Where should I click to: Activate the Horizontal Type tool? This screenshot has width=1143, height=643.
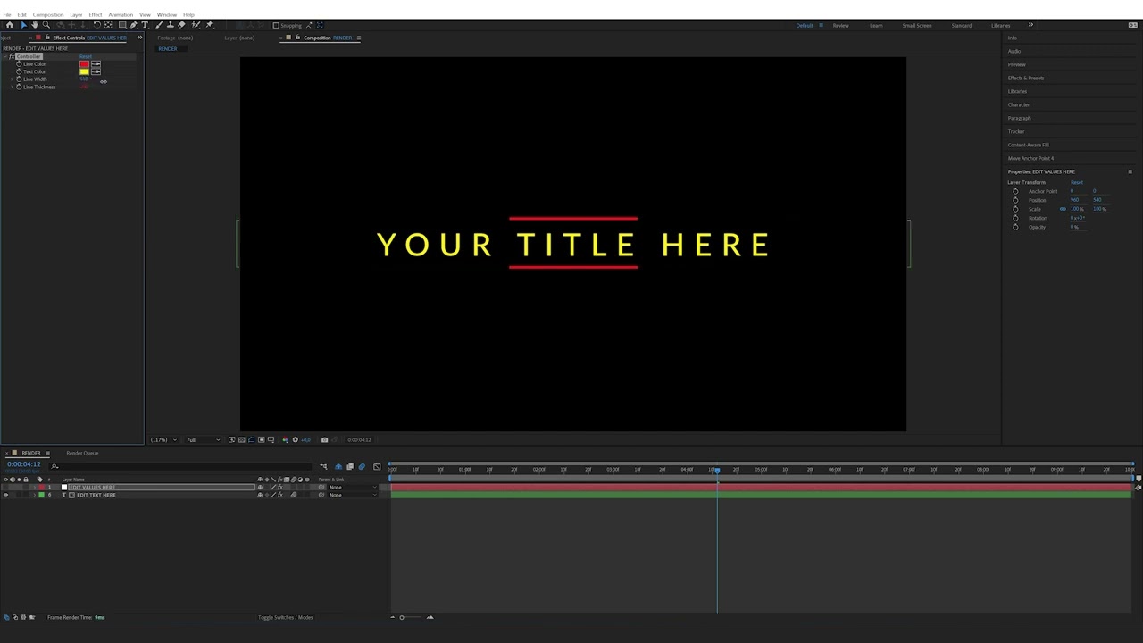[x=146, y=25]
